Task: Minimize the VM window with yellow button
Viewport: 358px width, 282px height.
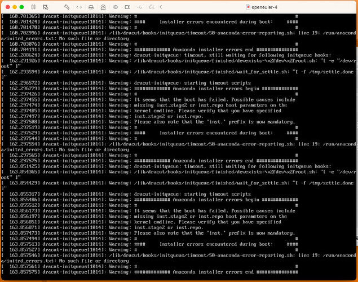Action: 15,7
